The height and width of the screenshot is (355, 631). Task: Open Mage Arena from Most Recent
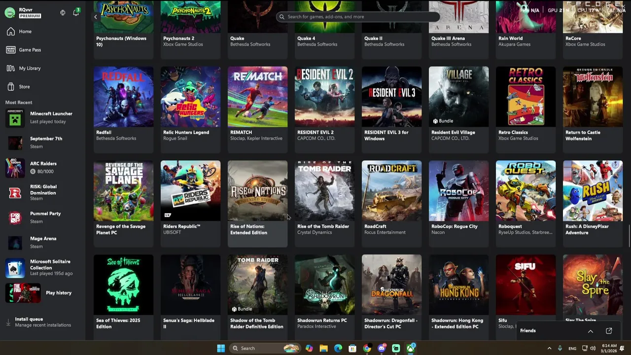[x=42, y=243]
